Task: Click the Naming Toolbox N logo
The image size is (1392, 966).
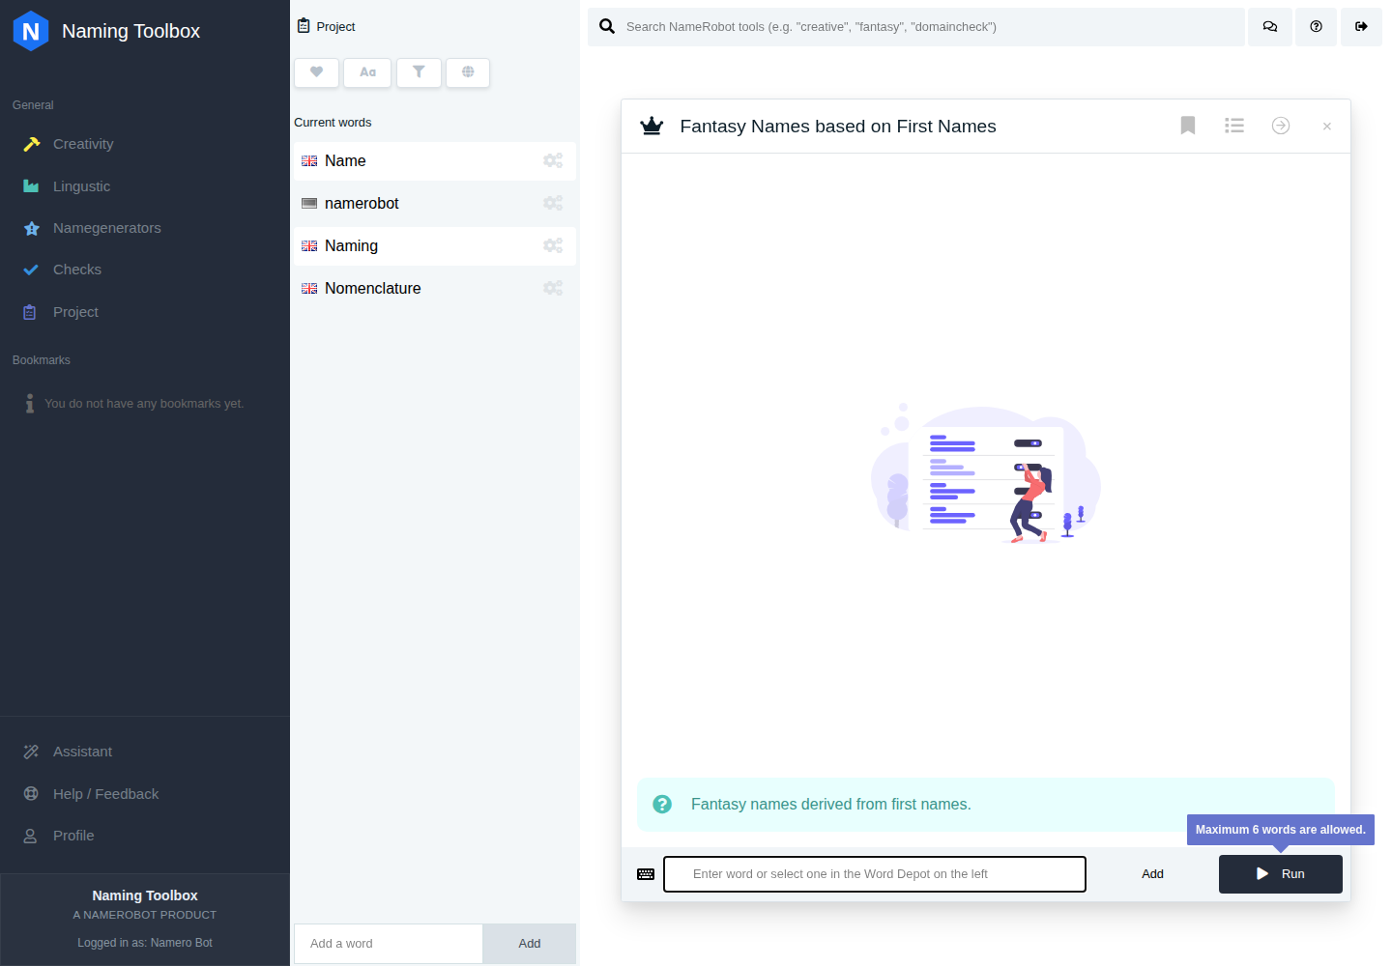Action: click(31, 31)
